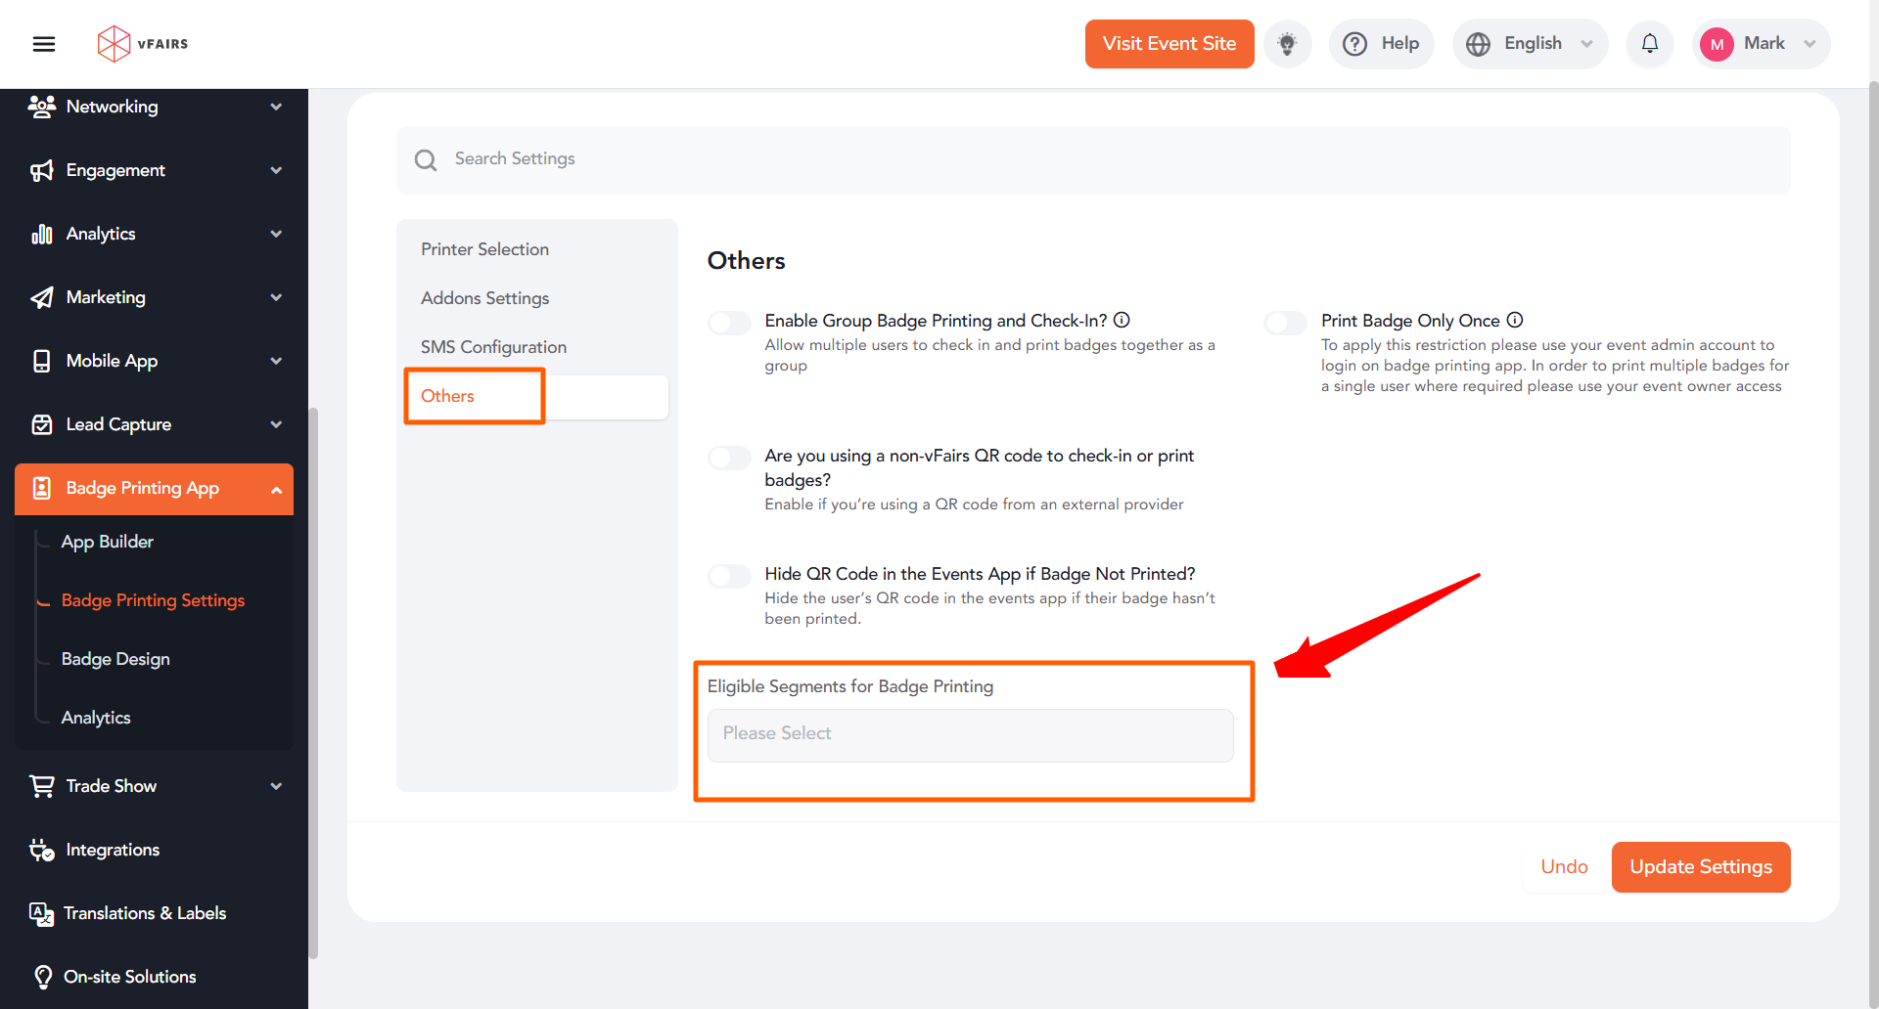
Task: Open Eligible Segments Please Select dropdown
Action: click(970, 735)
